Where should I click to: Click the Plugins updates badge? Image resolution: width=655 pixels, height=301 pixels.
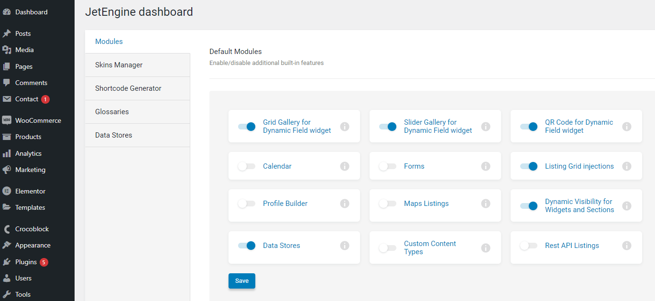(44, 262)
